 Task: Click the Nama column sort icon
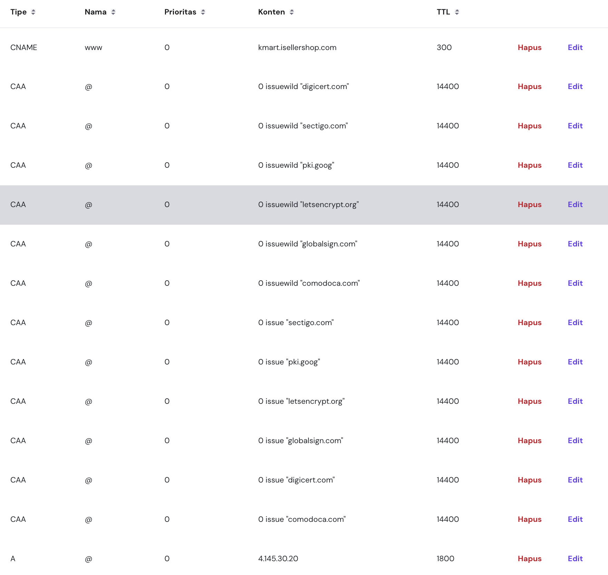(113, 12)
